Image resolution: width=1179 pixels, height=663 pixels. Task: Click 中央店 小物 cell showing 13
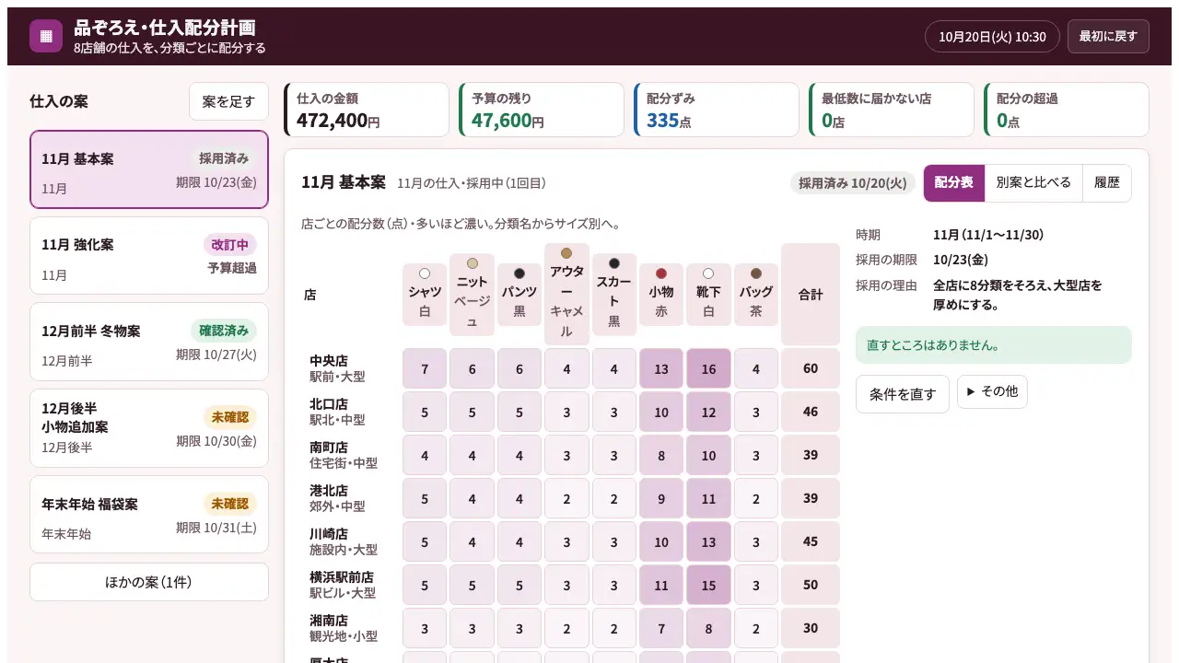661,368
